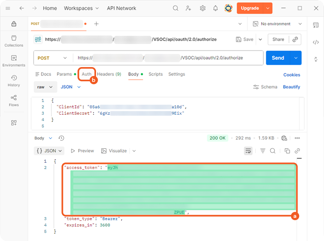The height and width of the screenshot is (241, 324).
Task: Open the Flows sidebar panel
Action: coord(14,100)
